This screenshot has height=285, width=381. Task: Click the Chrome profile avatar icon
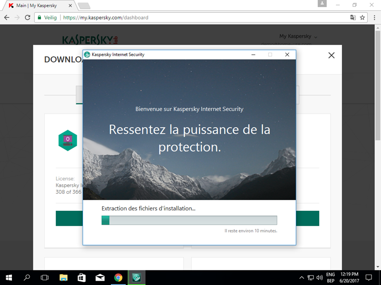[x=323, y=4]
